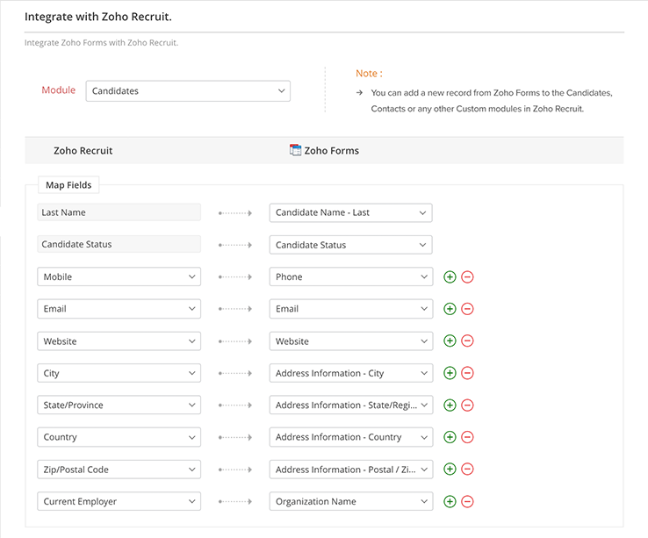This screenshot has width=648, height=538.
Task: Open the Recruit Country field dropdown
Action: click(119, 437)
